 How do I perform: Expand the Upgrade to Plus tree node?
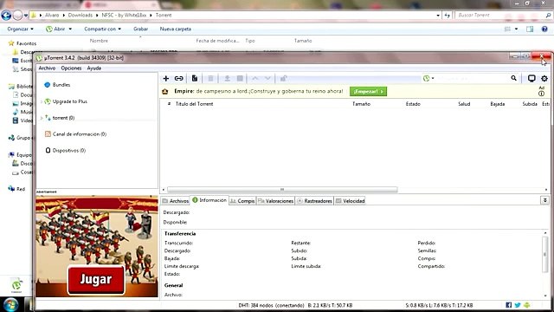[x=42, y=102]
